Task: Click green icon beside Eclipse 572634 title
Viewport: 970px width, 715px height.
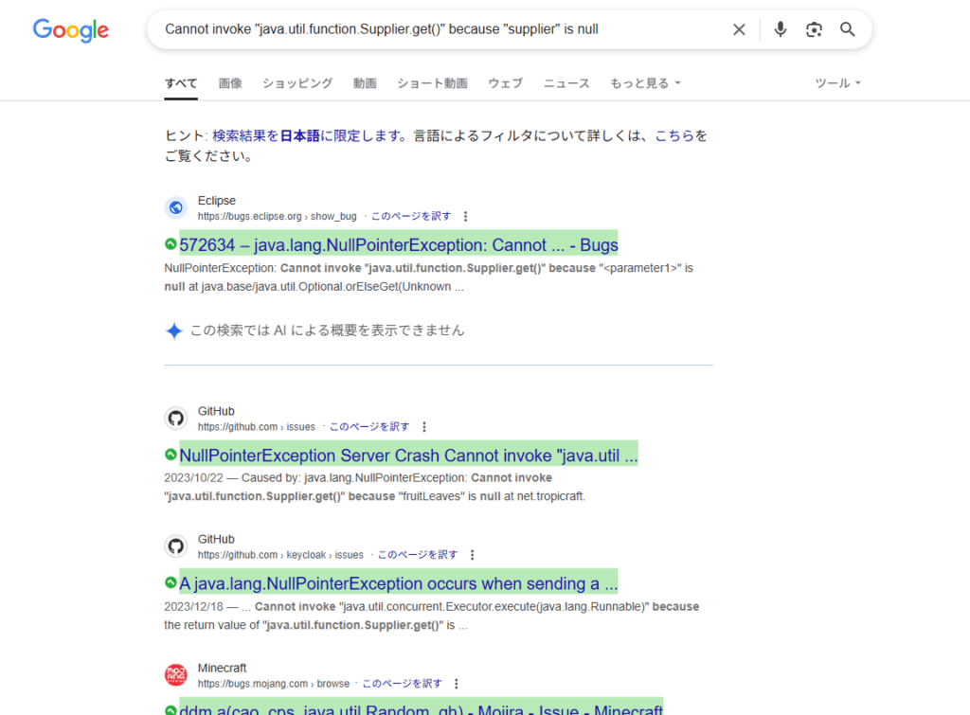Action: pos(171,244)
